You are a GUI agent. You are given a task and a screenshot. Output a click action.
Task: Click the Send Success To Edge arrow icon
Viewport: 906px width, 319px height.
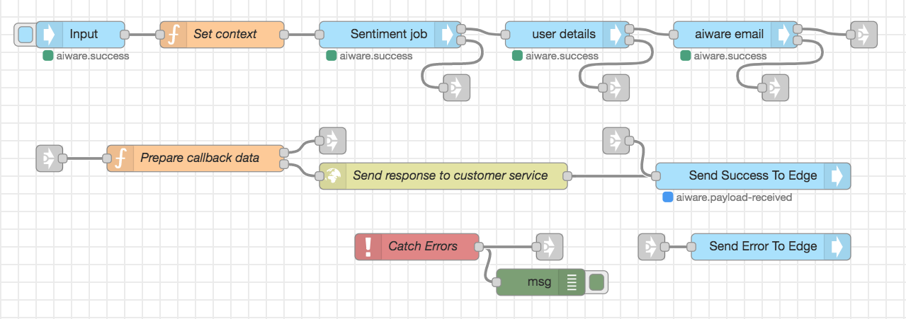[x=837, y=176]
